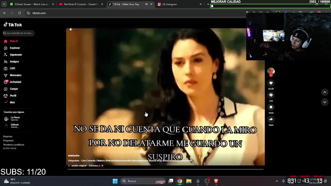Click the video progress bar

[165, 169]
